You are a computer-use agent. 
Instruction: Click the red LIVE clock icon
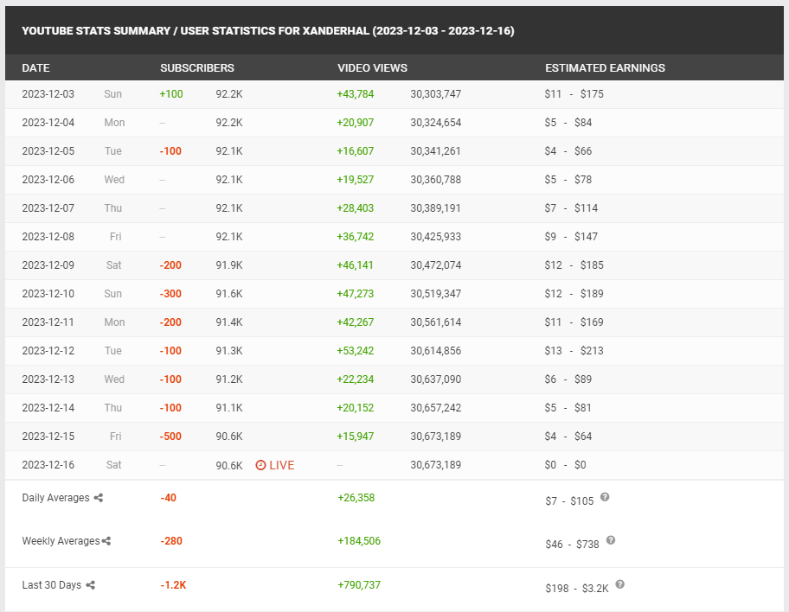click(x=260, y=465)
